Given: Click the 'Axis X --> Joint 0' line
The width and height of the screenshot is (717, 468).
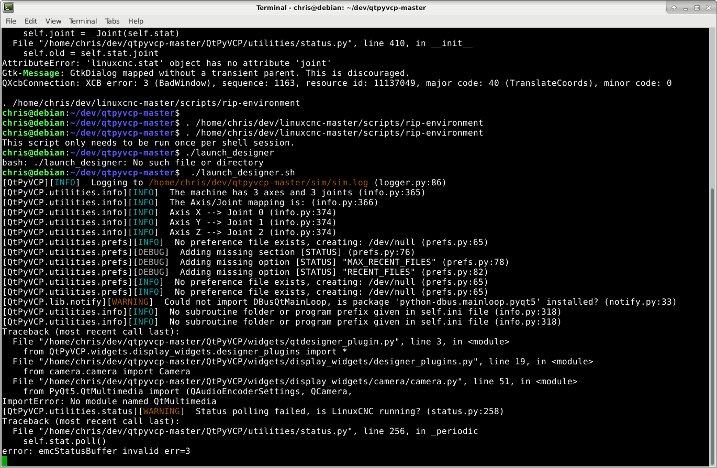Looking at the screenshot, I should [169, 213].
